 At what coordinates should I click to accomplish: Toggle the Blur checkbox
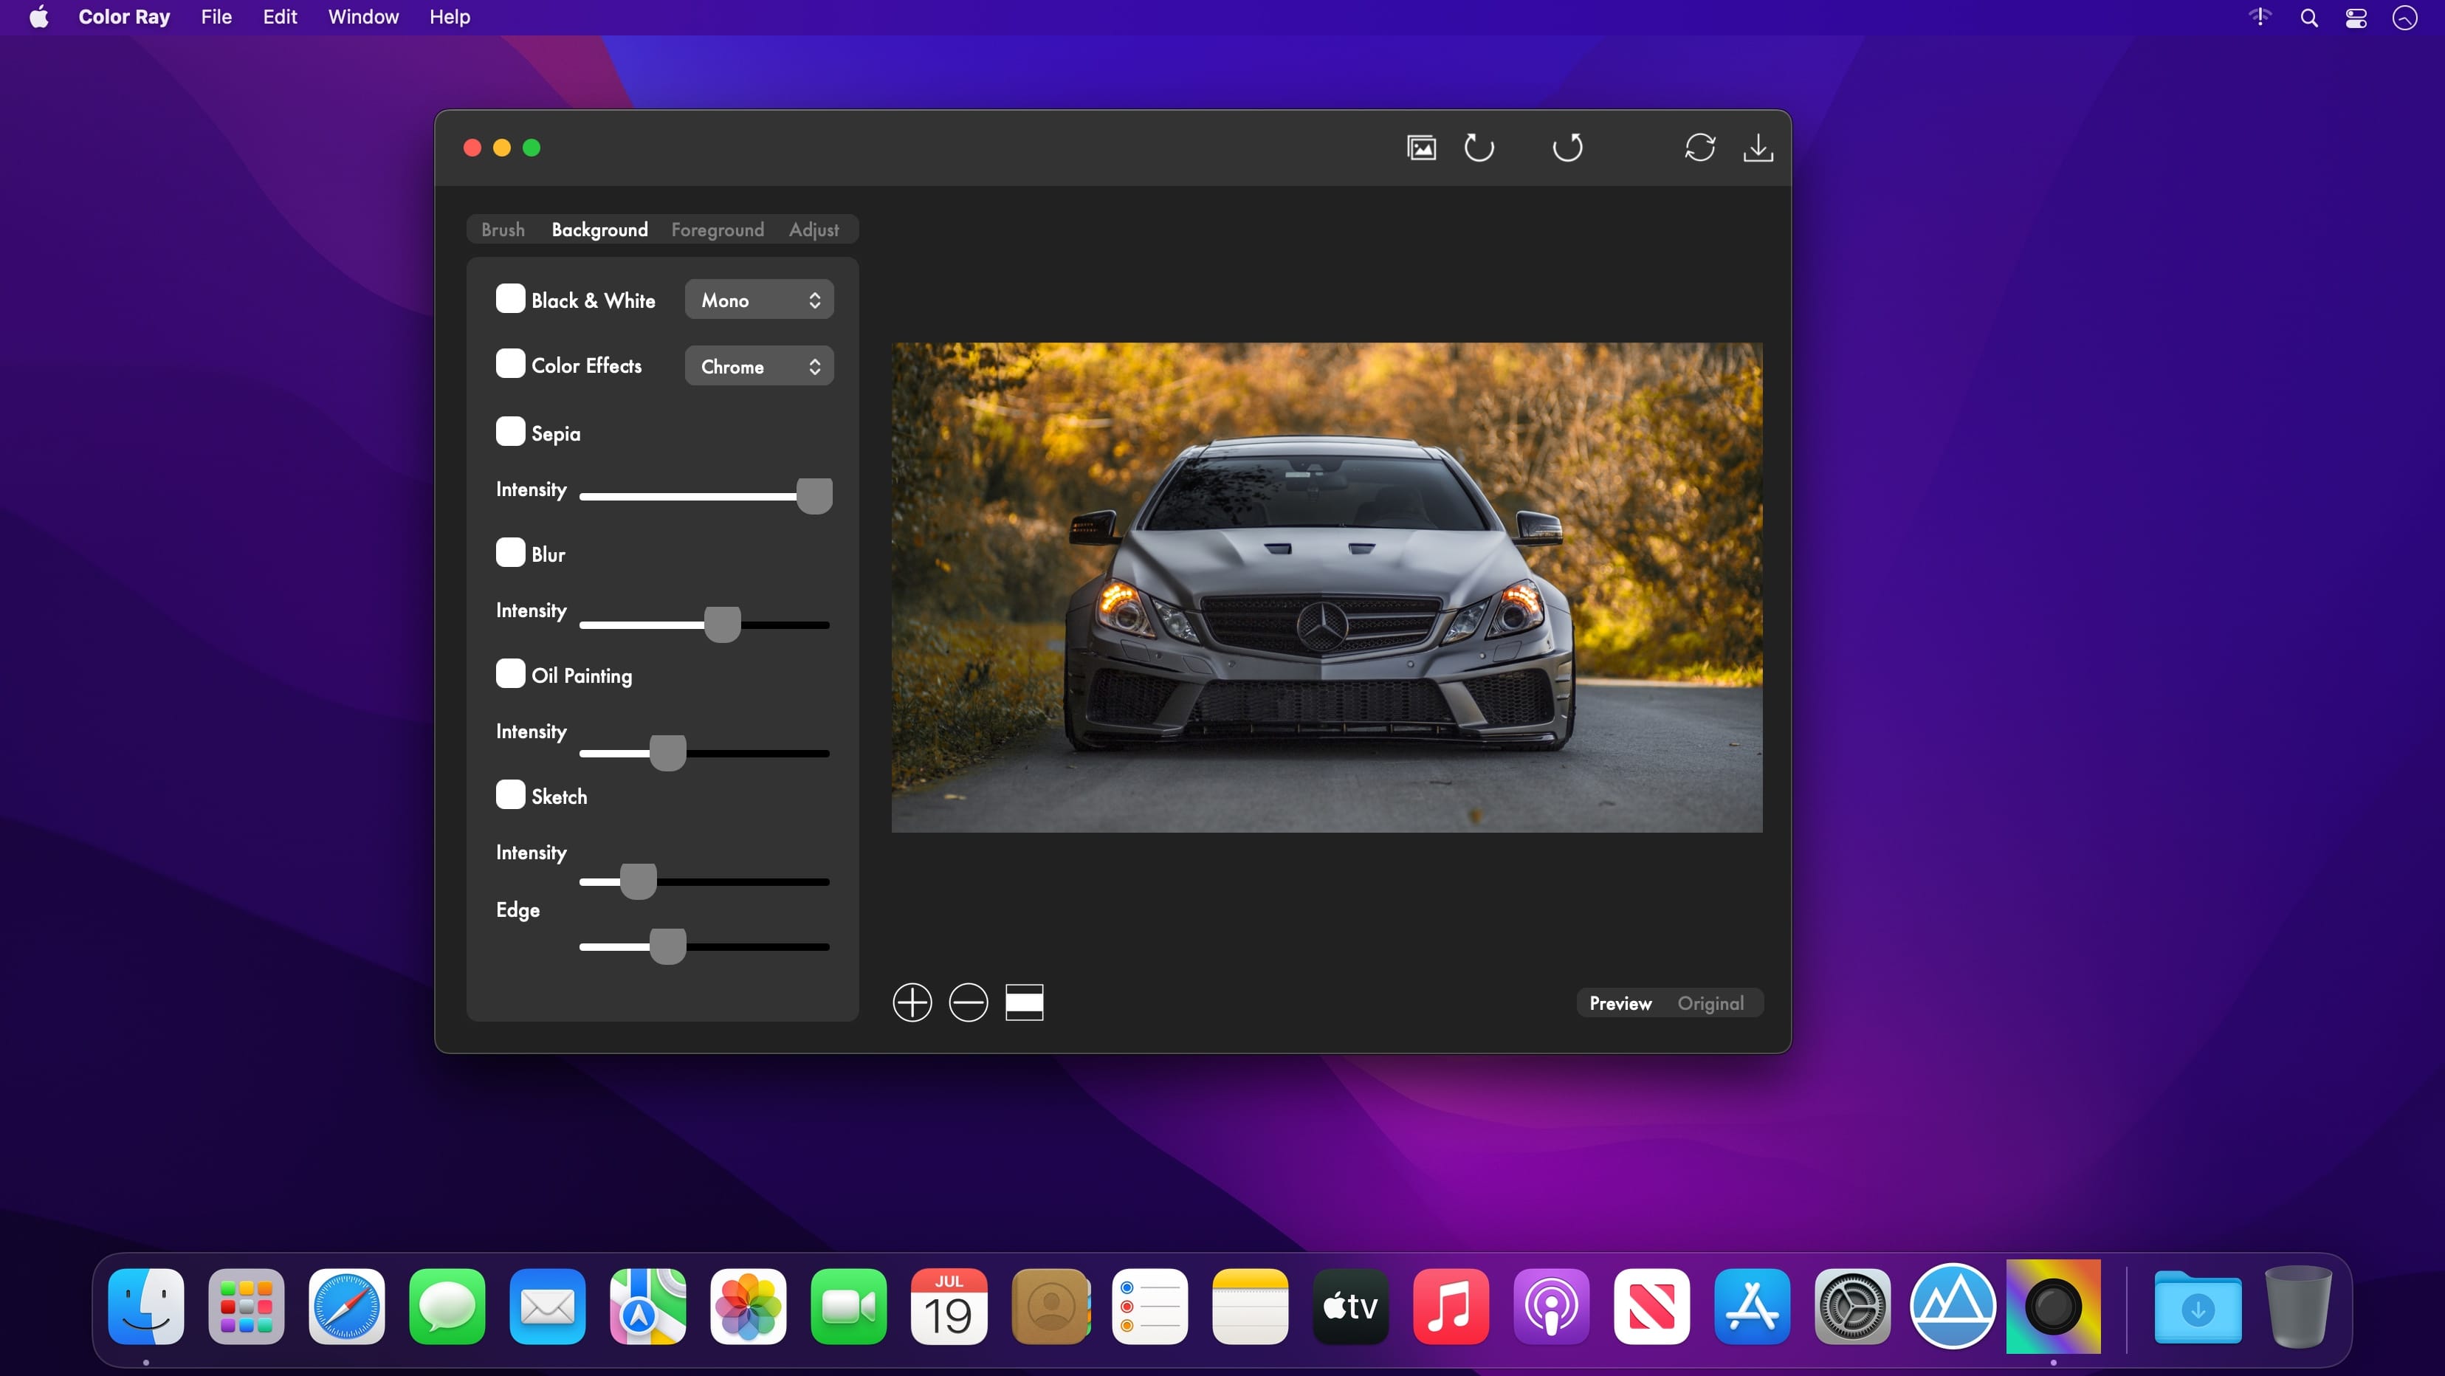(511, 552)
